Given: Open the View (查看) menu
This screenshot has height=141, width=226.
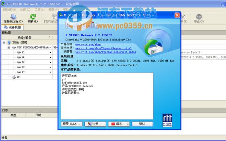Looking at the screenshot, I should [53, 10].
